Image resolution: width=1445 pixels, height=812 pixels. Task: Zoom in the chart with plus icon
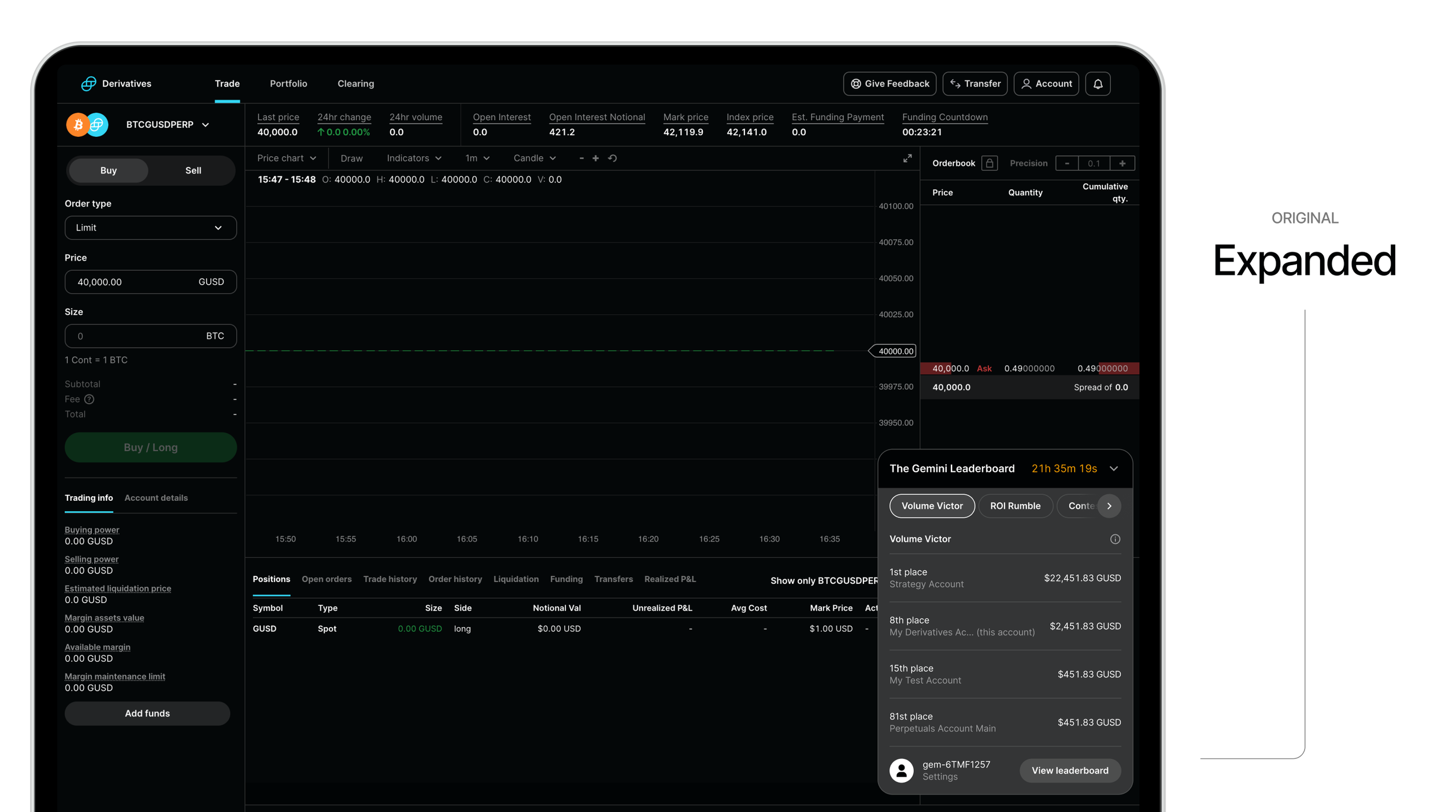(595, 158)
